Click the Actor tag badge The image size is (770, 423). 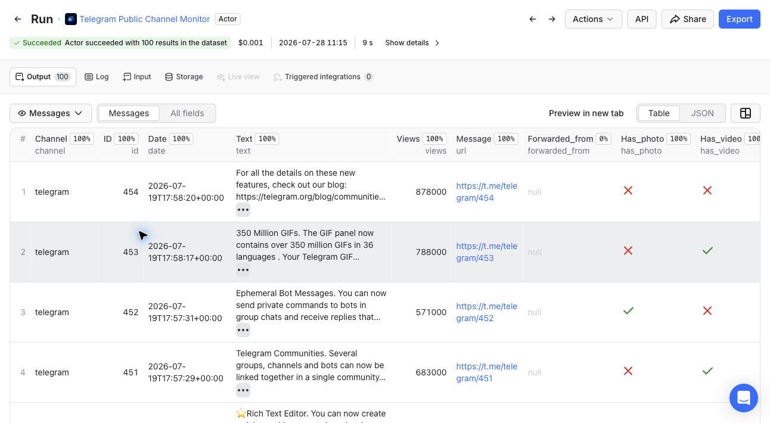(228, 19)
